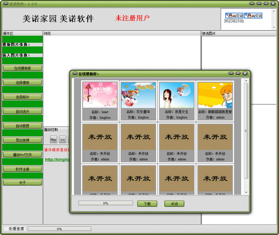Click the << rewind button
This screenshot has width=279, height=235.
(x=63, y=140)
